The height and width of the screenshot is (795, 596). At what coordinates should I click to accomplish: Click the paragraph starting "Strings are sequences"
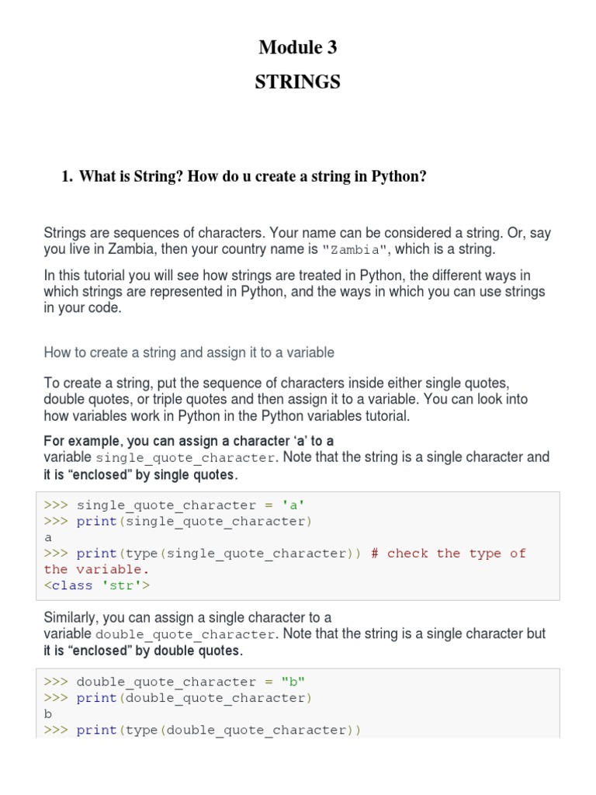pos(297,241)
